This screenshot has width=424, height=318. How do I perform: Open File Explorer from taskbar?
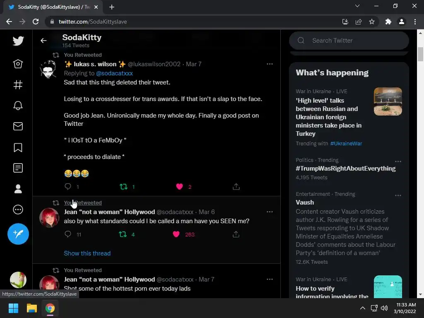[x=31, y=308]
